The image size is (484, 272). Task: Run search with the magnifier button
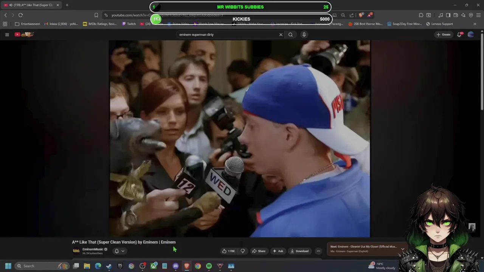(x=290, y=34)
